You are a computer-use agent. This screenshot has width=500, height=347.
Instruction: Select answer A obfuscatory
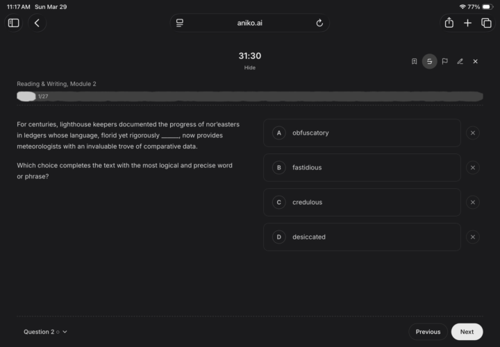coord(362,133)
